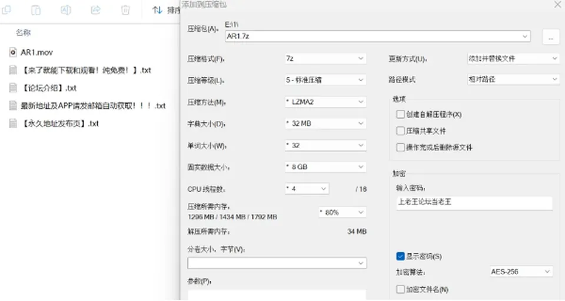Click the 参数(P) input field
Image resolution: width=565 pixels, height=301 pixels.
click(x=277, y=295)
